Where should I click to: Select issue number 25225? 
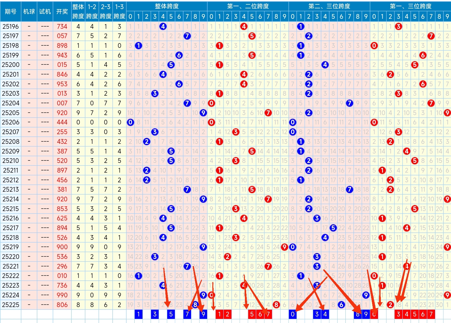pyautogui.click(x=11, y=305)
